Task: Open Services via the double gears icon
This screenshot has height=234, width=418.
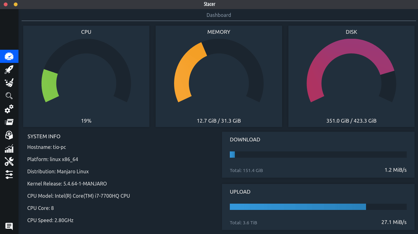Action: click(9, 109)
